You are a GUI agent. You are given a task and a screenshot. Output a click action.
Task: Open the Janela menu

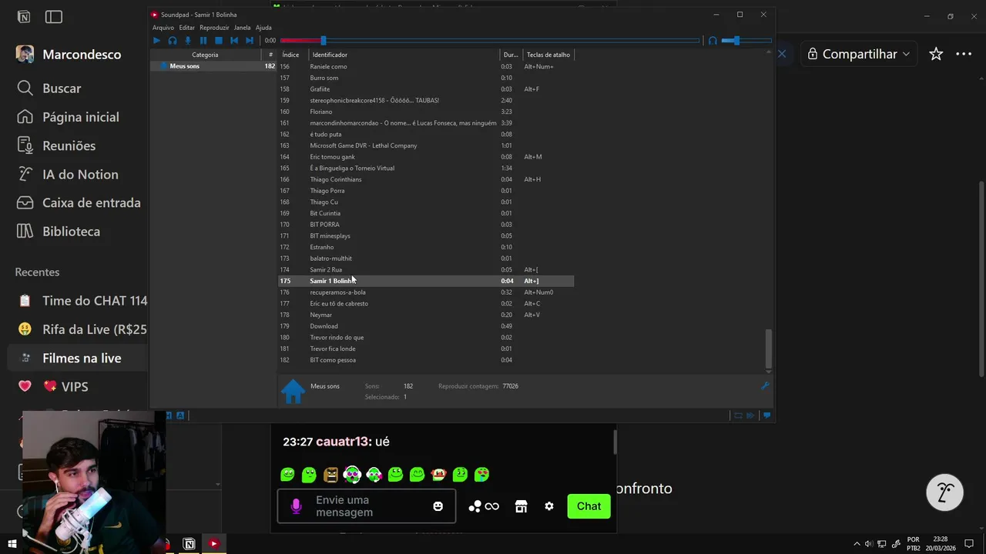pyautogui.click(x=242, y=28)
